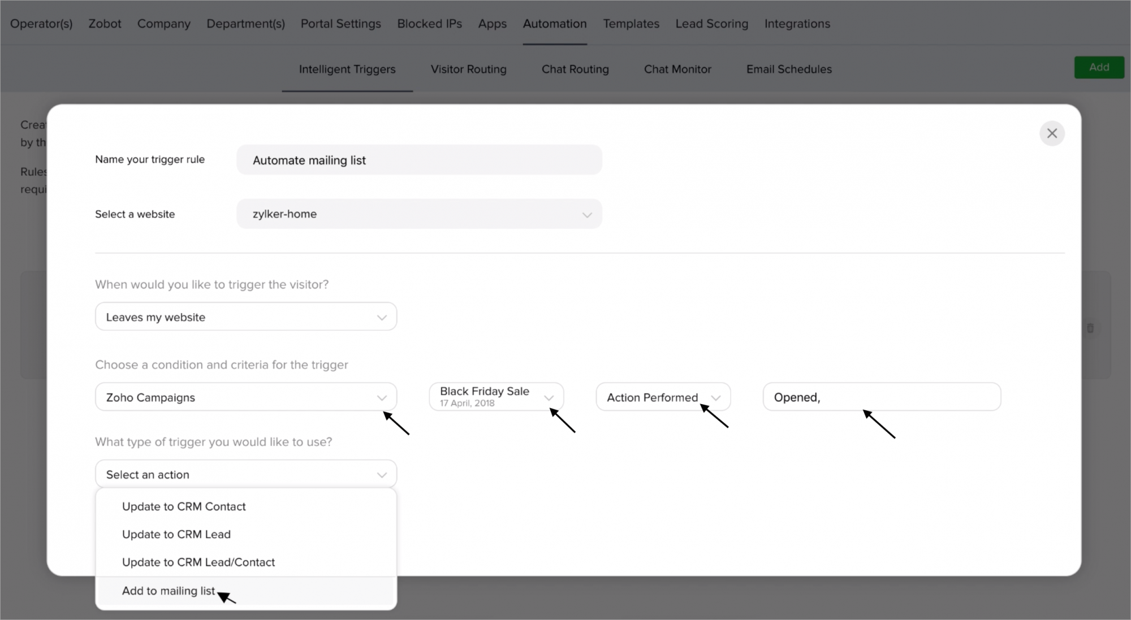The image size is (1131, 620).
Task: Open the zylker-home website dropdown
Action: 419,214
